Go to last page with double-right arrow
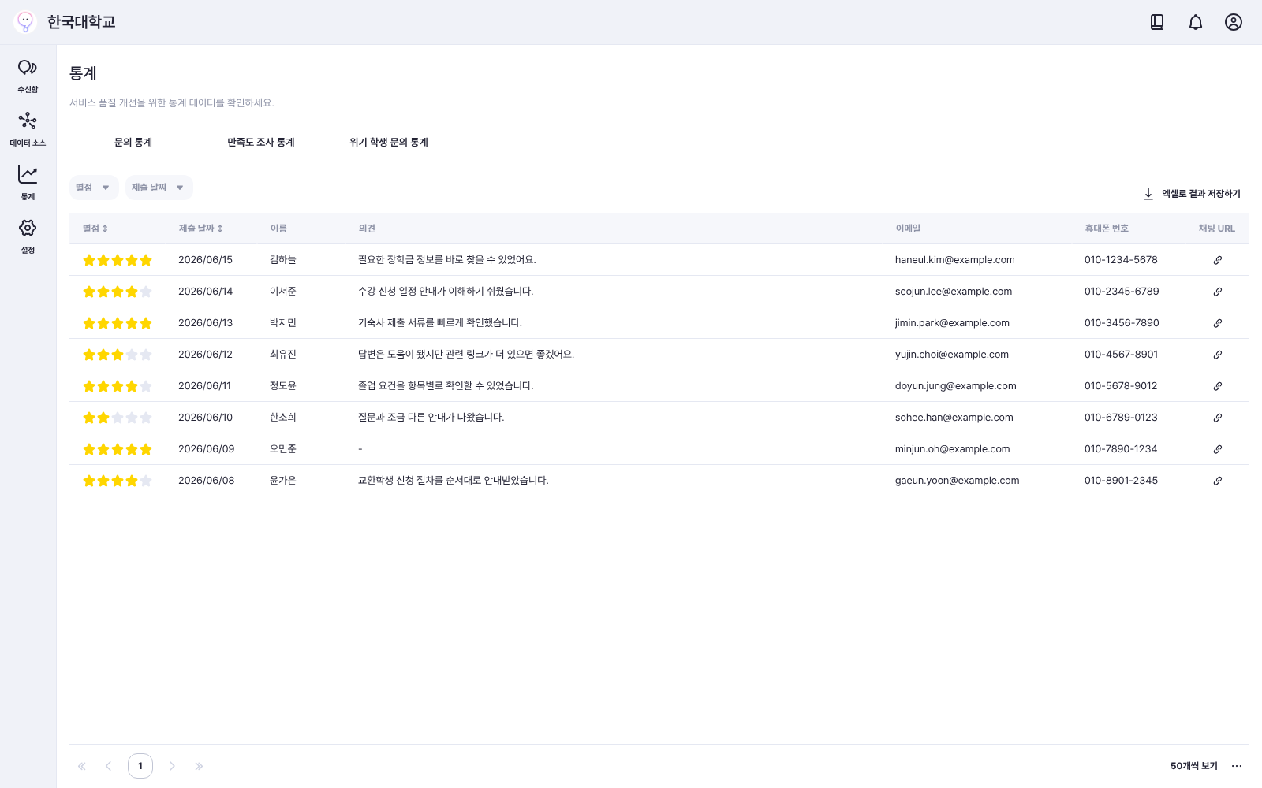This screenshot has height=788, width=1262. (x=199, y=766)
